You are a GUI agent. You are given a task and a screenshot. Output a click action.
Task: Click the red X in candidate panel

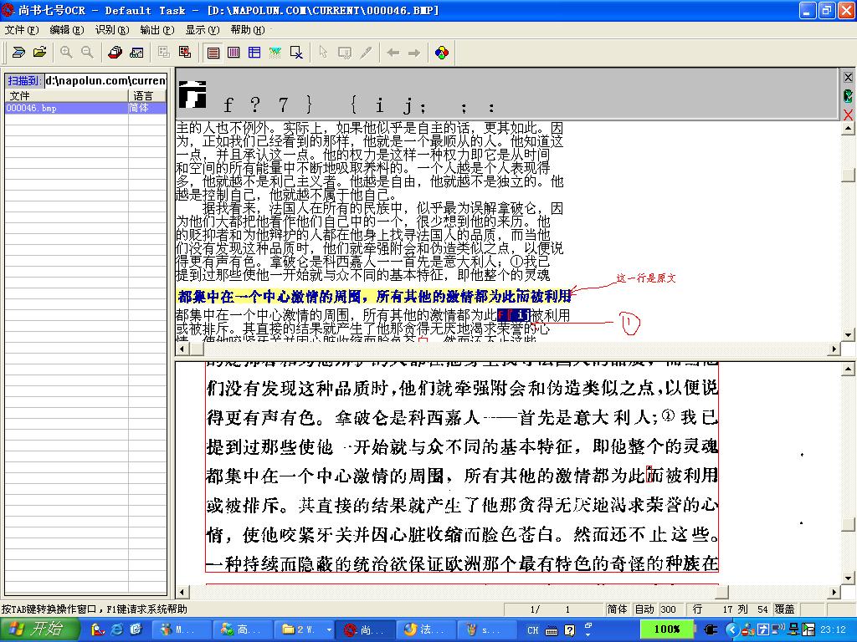click(848, 115)
